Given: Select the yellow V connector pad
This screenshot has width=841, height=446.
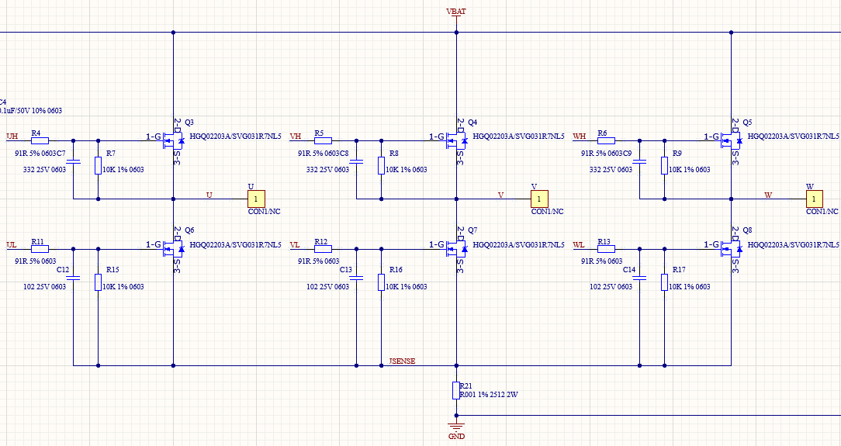Looking at the screenshot, I should (539, 199).
